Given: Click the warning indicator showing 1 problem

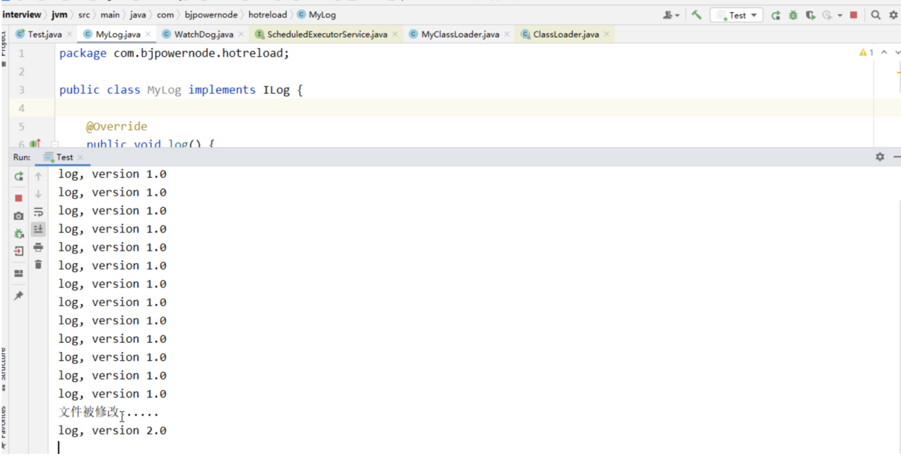Looking at the screenshot, I should point(866,52).
